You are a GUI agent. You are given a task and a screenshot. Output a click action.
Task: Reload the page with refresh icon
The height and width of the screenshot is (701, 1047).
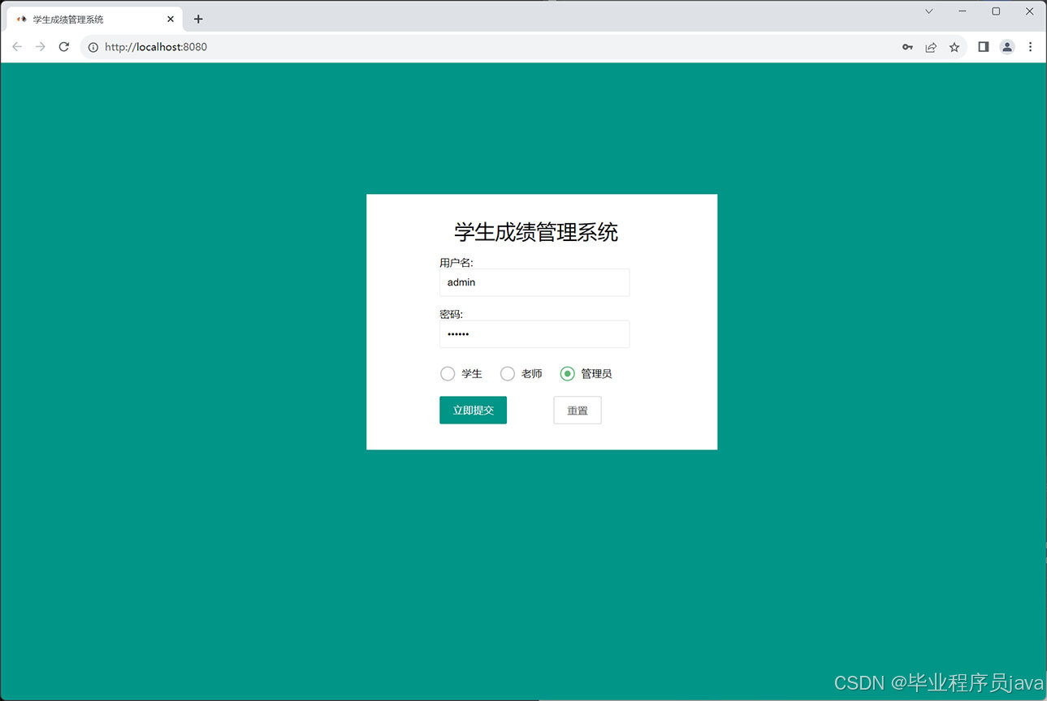tap(64, 47)
